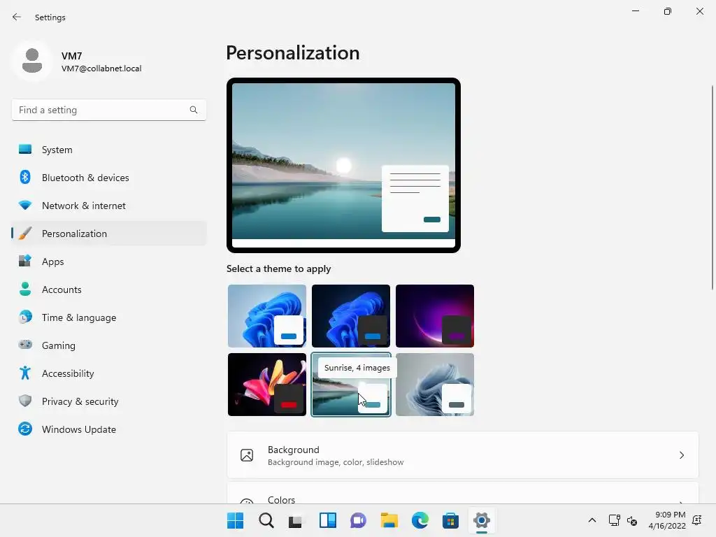This screenshot has height=537, width=716.
Task: Open Windows Update page
Action: point(109,429)
